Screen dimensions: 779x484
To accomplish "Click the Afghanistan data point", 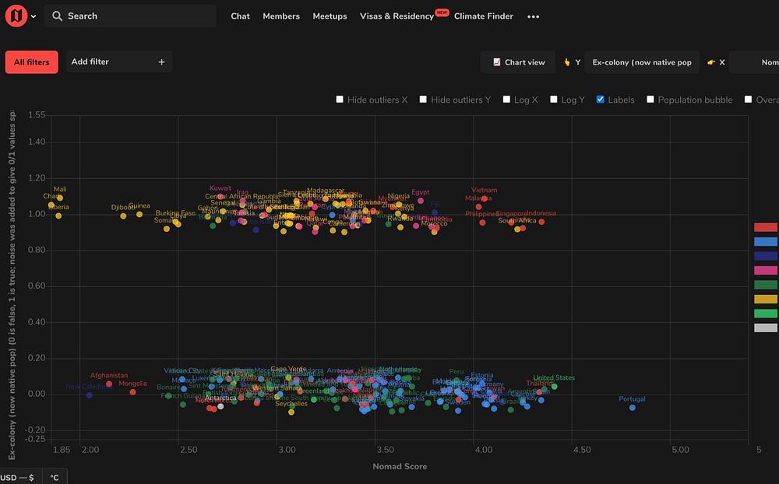I will point(109,384).
